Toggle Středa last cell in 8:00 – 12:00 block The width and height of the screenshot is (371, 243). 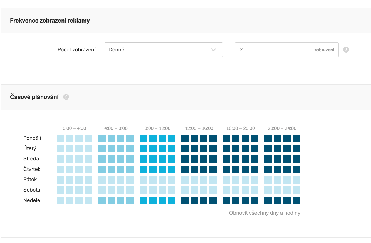click(x=172, y=159)
